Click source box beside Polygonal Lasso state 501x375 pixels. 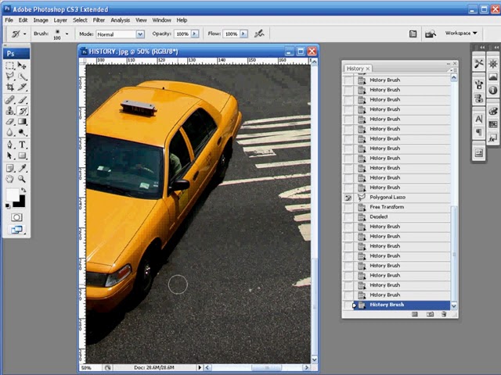point(348,198)
